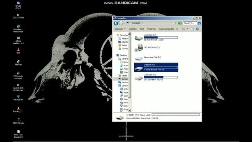Select CHERRY (F:) removable drive icon
The height and width of the screenshot is (142, 252).
tap(139, 68)
